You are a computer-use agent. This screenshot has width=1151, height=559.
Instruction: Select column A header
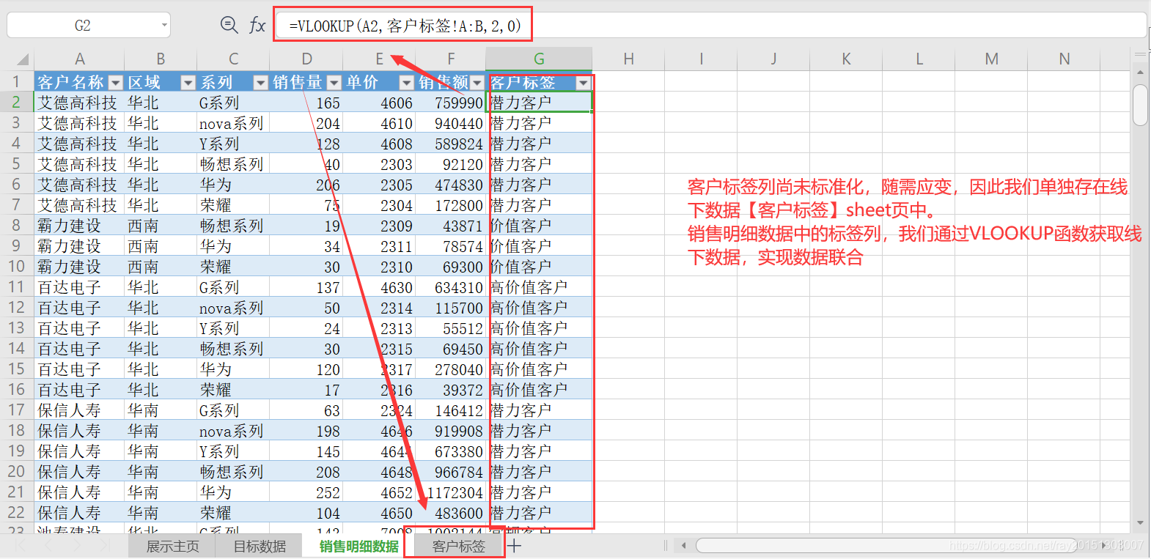[x=79, y=59]
